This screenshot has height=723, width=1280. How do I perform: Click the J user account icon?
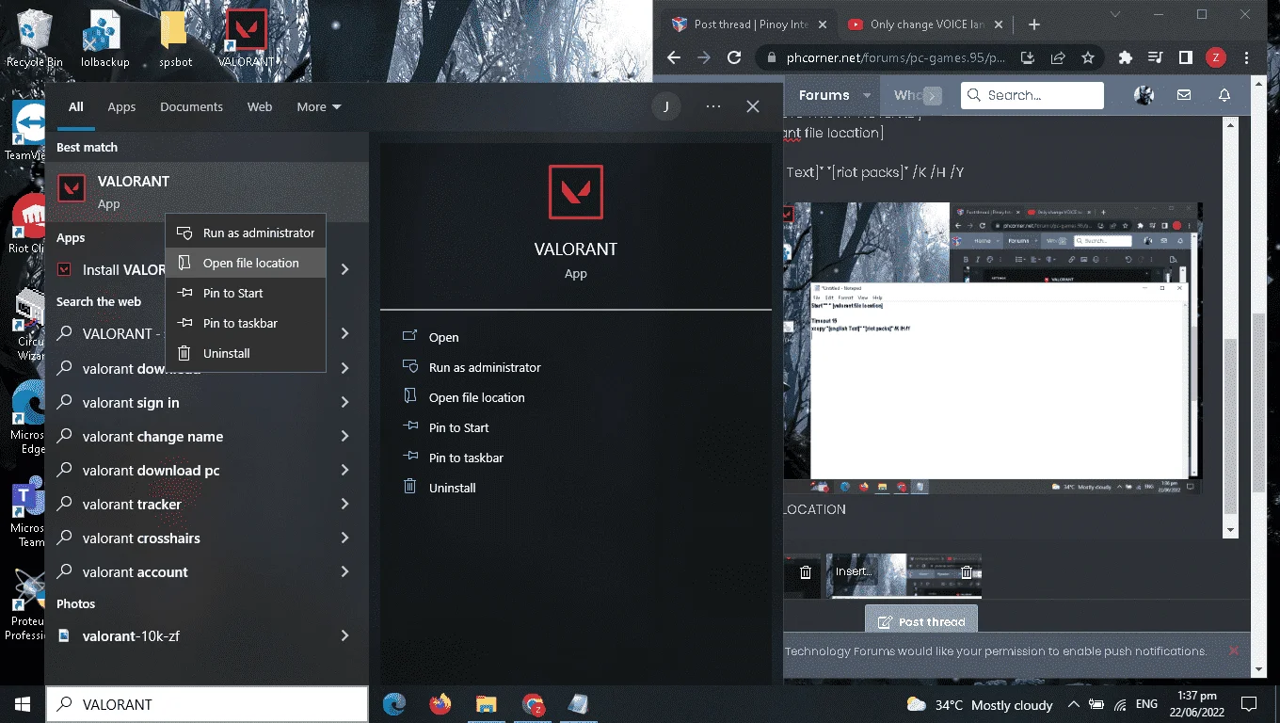pos(666,106)
